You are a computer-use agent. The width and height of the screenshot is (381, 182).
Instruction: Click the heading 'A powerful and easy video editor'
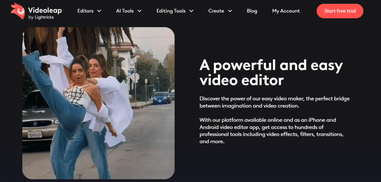(x=271, y=73)
